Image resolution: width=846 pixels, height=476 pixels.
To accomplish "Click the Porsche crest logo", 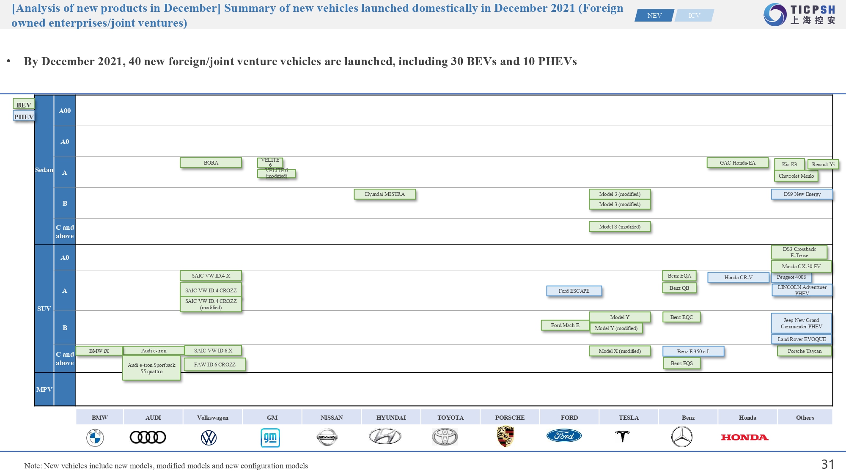I will [x=505, y=437].
